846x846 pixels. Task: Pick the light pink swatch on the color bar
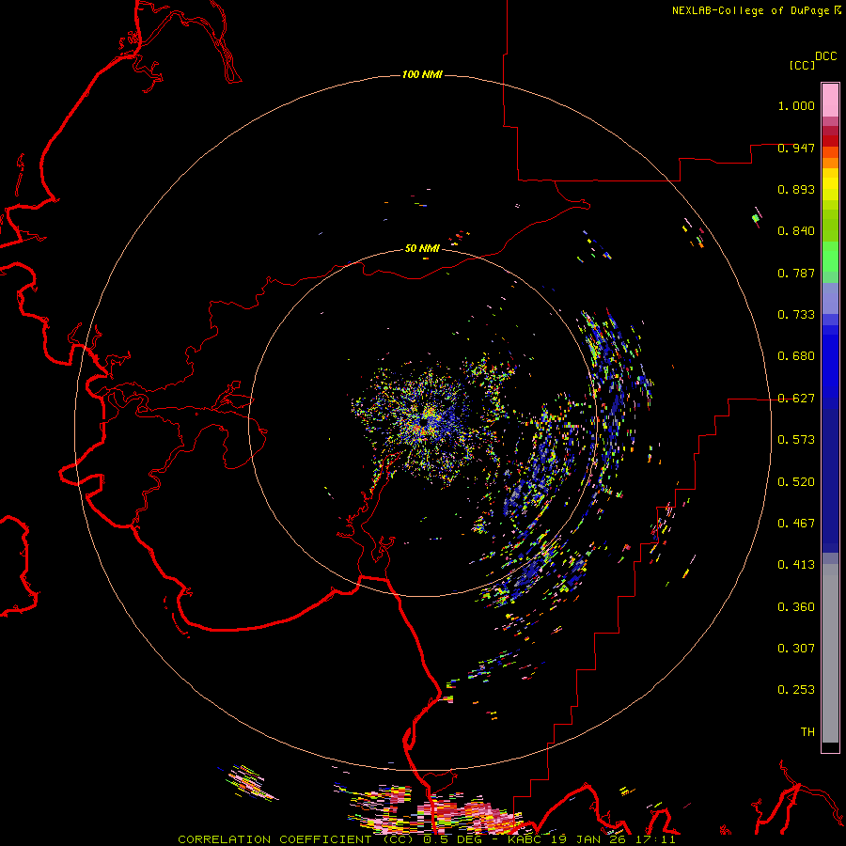point(830,100)
